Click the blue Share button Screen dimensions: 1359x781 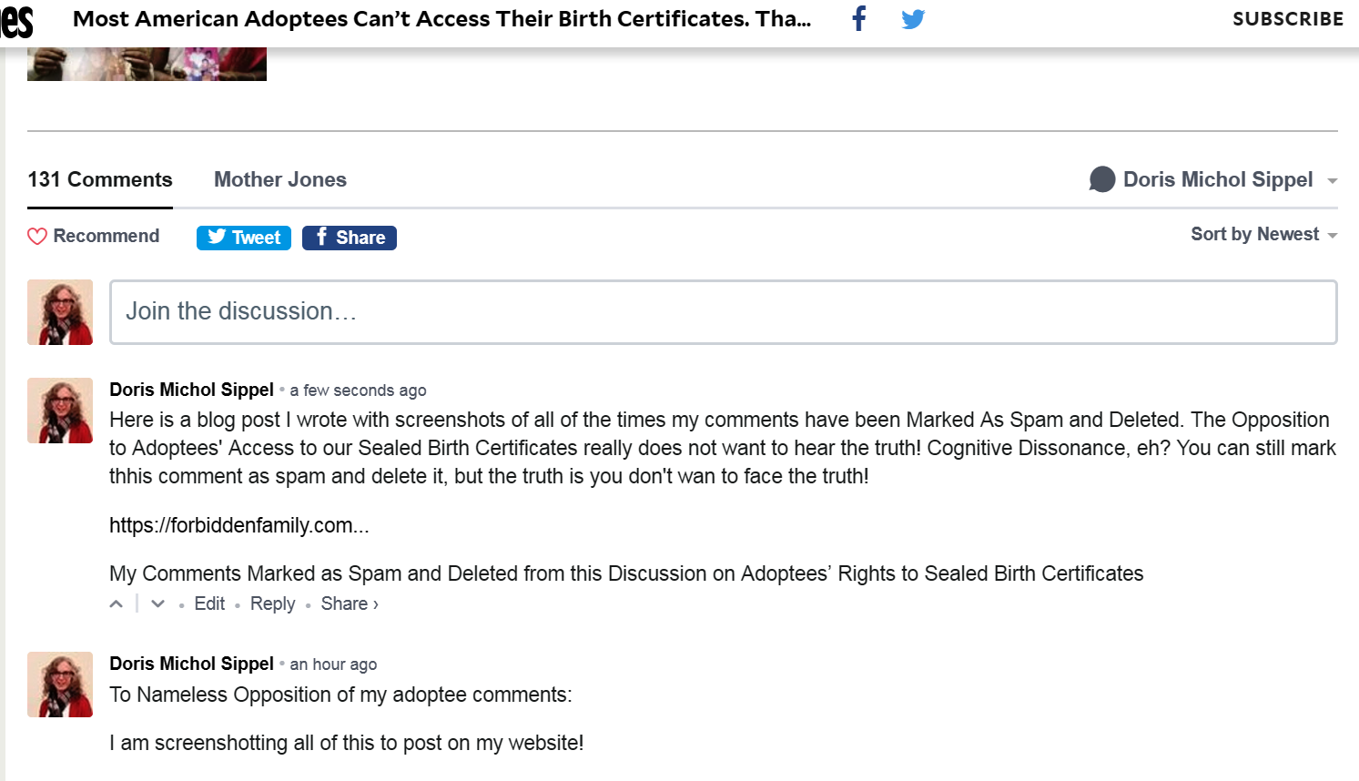click(x=349, y=237)
